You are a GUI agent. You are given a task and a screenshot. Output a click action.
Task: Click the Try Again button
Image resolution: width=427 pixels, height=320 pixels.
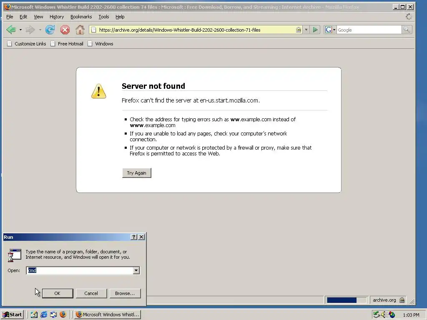pos(137,173)
